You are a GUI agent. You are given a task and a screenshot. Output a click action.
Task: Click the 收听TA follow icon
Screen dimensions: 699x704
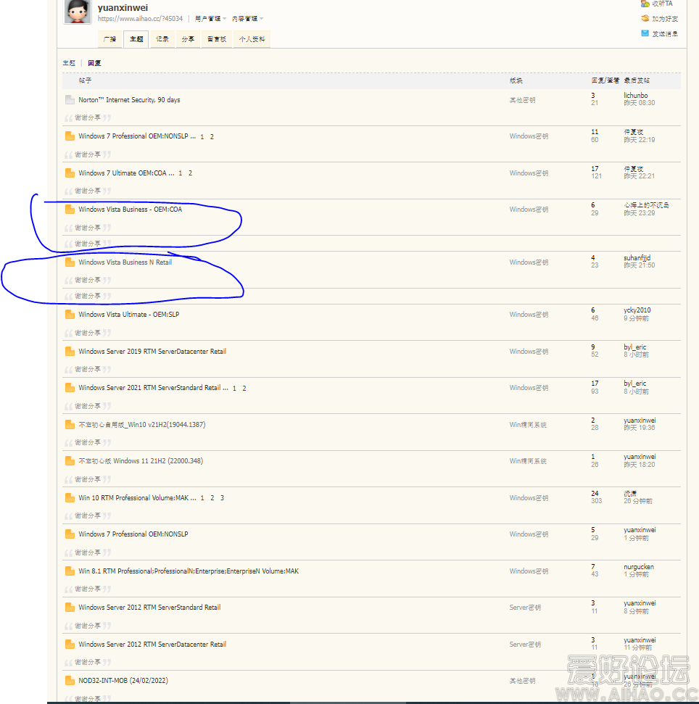click(x=645, y=4)
